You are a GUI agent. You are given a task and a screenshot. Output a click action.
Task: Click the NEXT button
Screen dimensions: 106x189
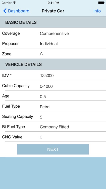[53, 149]
